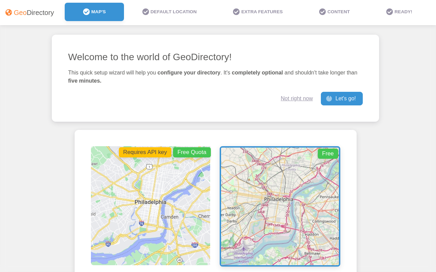Viewport: 436px width, 272px height.
Task: Click the Map's step checkmark icon
Action: (x=87, y=12)
